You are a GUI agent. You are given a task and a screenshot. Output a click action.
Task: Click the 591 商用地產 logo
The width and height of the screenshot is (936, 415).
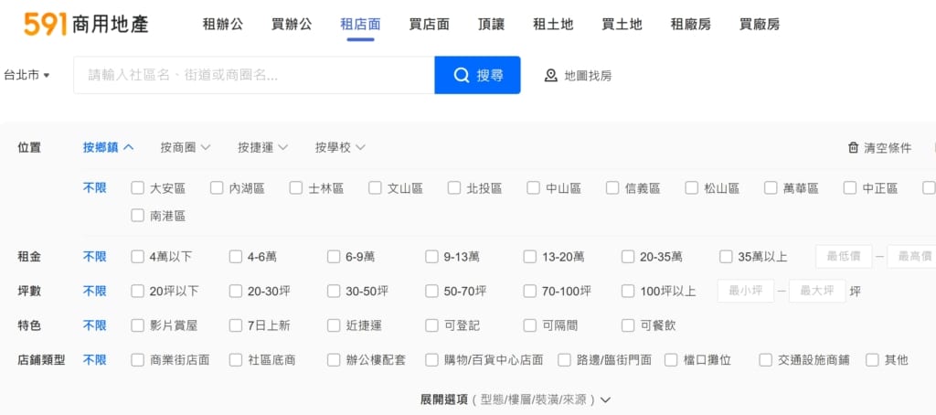(x=86, y=24)
